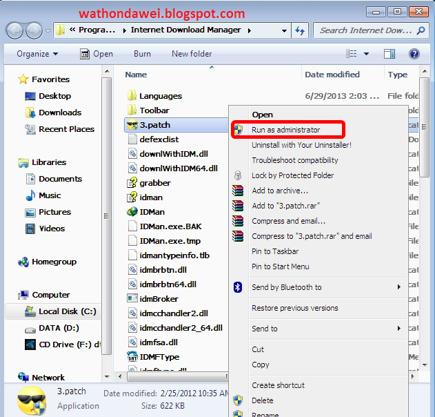The width and height of the screenshot is (435, 417).
Task: Click the Burn toolbar button
Action: pos(142,54)
